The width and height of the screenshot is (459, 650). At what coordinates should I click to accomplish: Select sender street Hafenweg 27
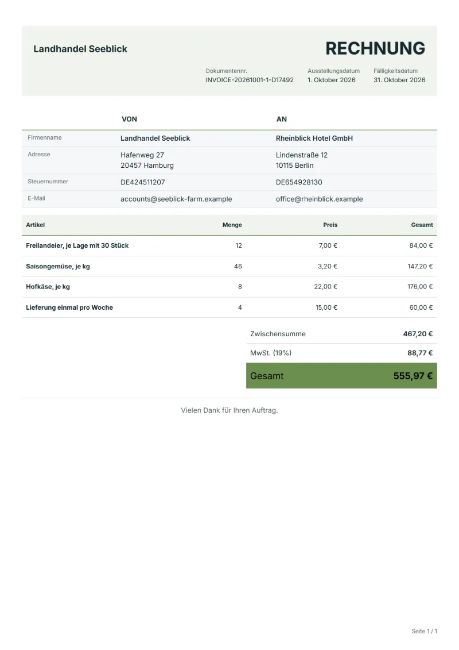[142, 155]
